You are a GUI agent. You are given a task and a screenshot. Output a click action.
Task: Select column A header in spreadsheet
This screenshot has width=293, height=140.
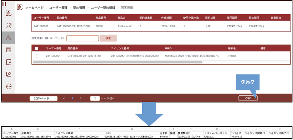(x=12, y=129)
